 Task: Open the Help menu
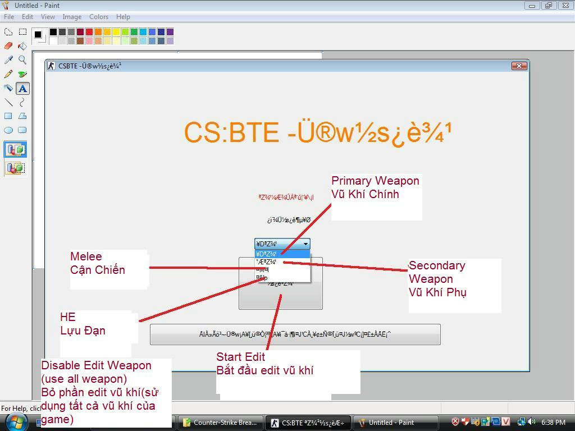point(123,17)
